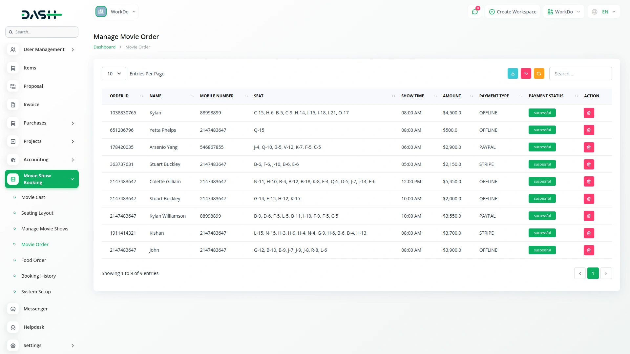630x354 pixels.
Task: Click the Dashboard breadcrumb link
Action: (x=104, y=47)
